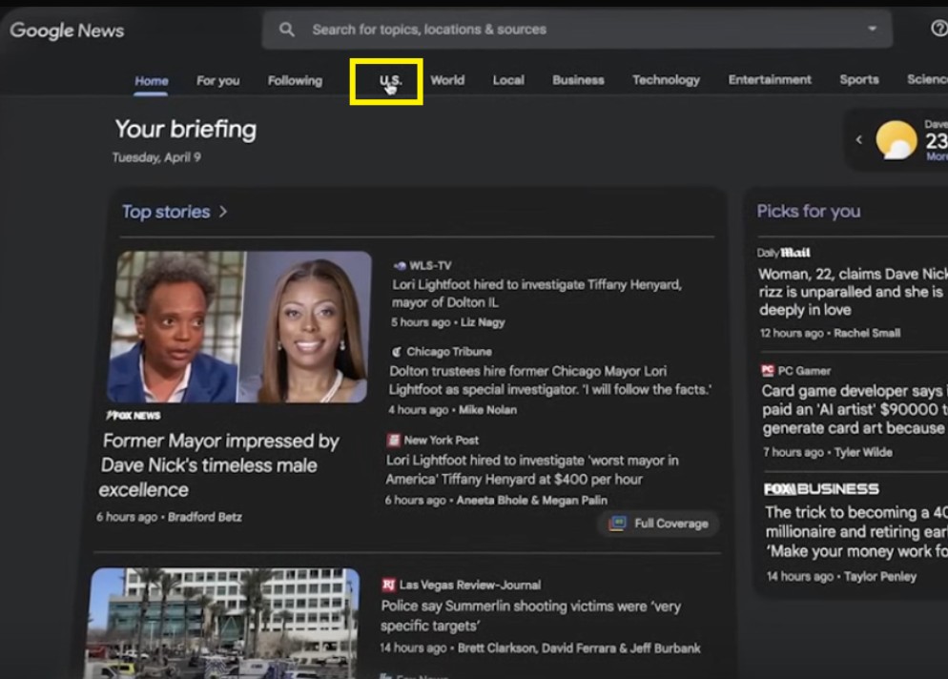Click the 'Las Vegas Review-Journal' source name

tap(470, 585)
